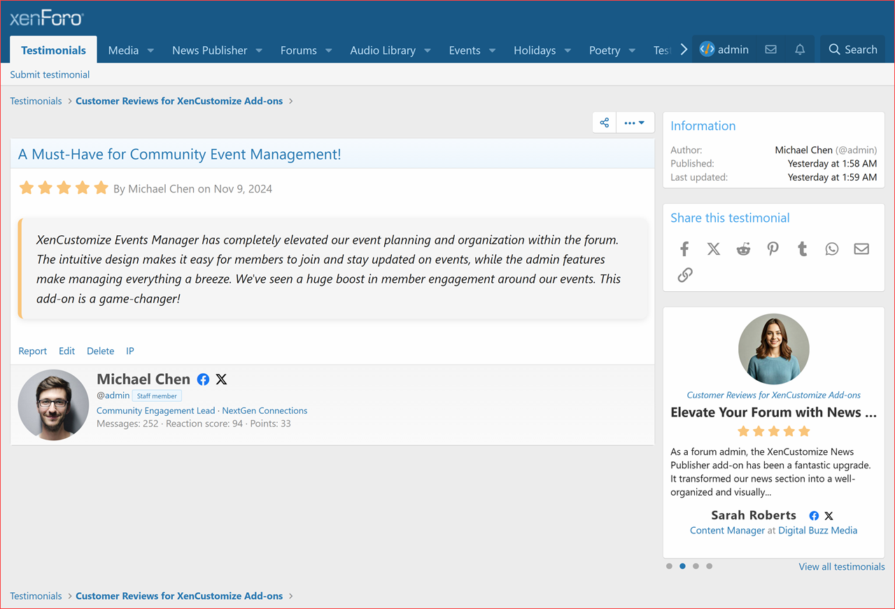Open top breadcrumb Customer Reviews link
The width and height of the screenshot is (895, 609).
coord(179,101)
